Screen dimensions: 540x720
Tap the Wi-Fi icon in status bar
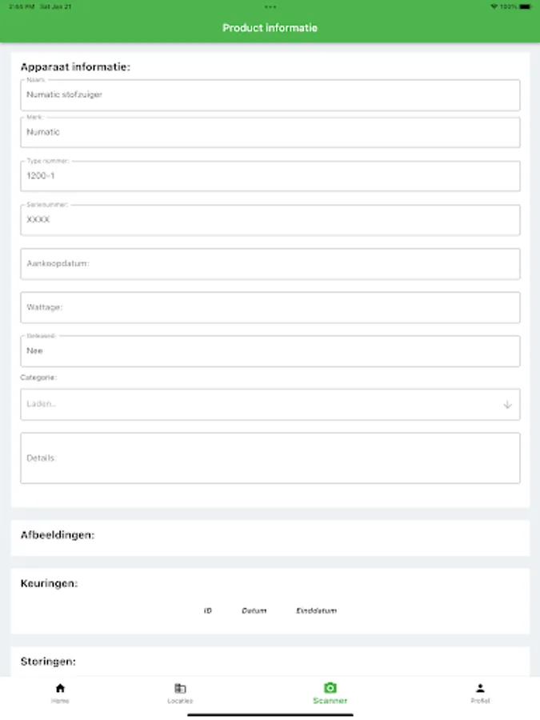point(494,6)
